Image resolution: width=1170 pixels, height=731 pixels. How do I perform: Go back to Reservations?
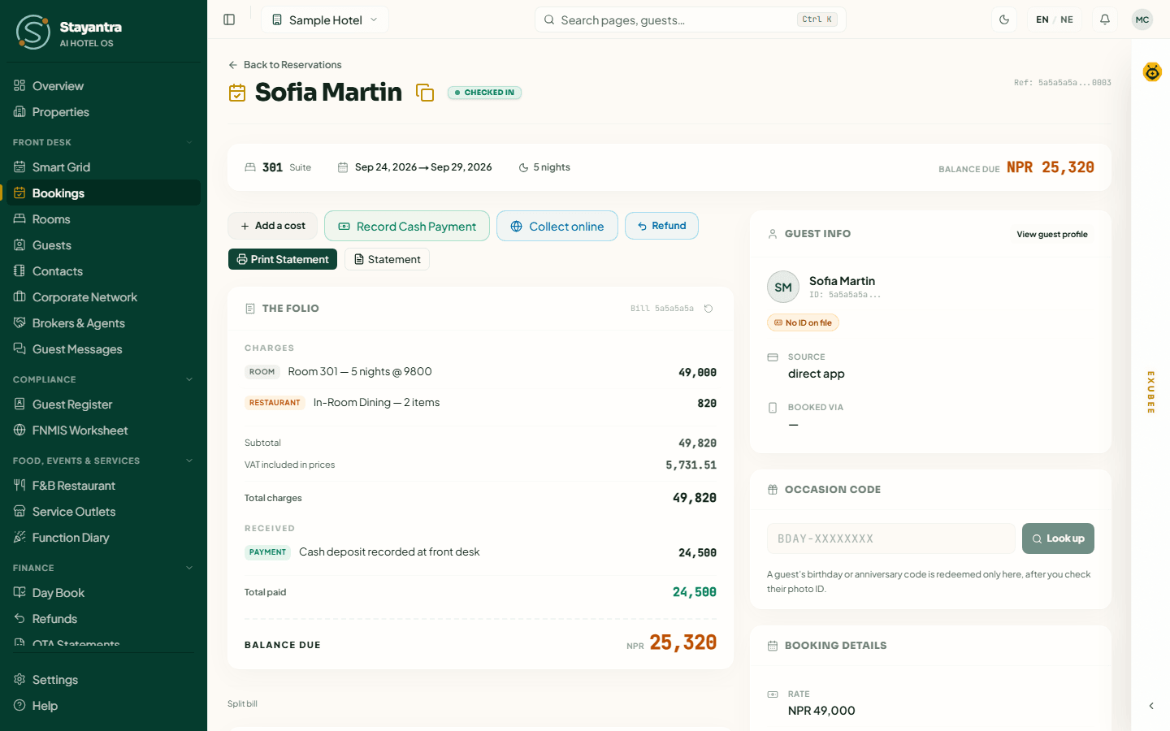pos(285,65)
